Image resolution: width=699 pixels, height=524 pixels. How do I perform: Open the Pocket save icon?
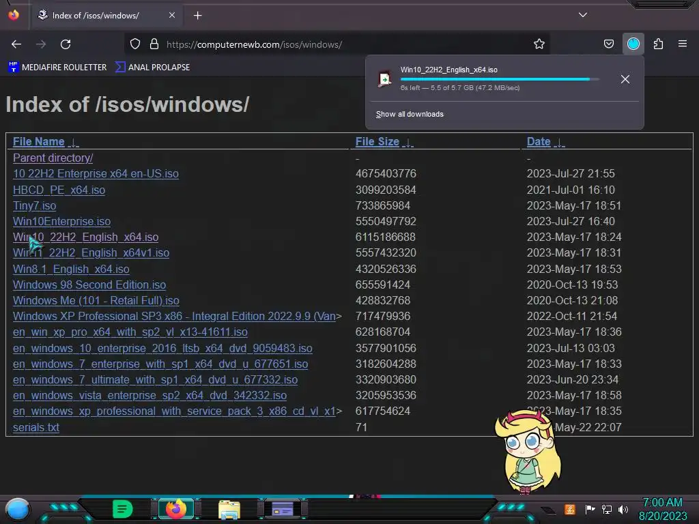[x=608, y=44]
